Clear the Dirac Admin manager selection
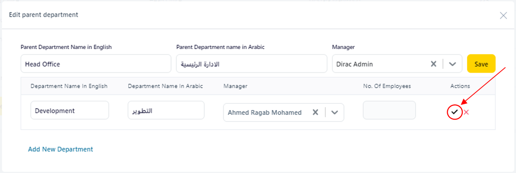The image size is (516, 173). click(x=433, y=64)
